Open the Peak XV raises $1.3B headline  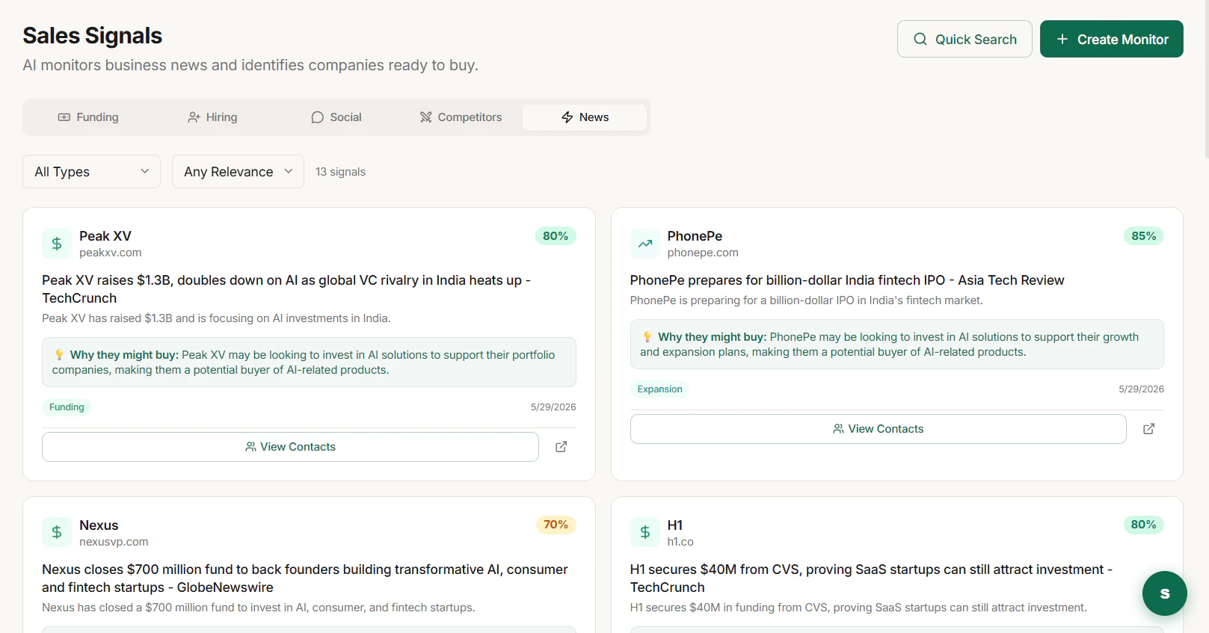click(x=286, y=289)
